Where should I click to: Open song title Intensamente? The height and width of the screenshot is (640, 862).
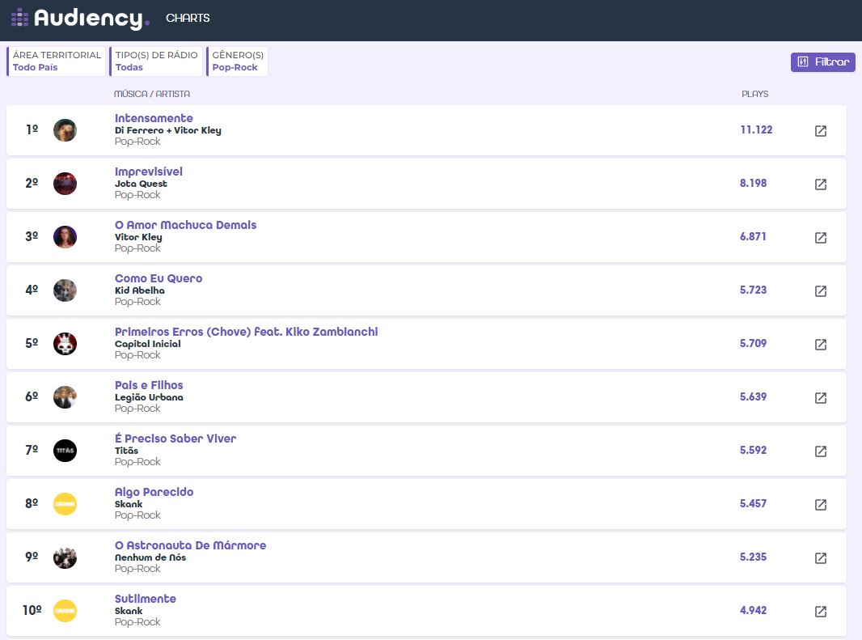pos(154,118)
